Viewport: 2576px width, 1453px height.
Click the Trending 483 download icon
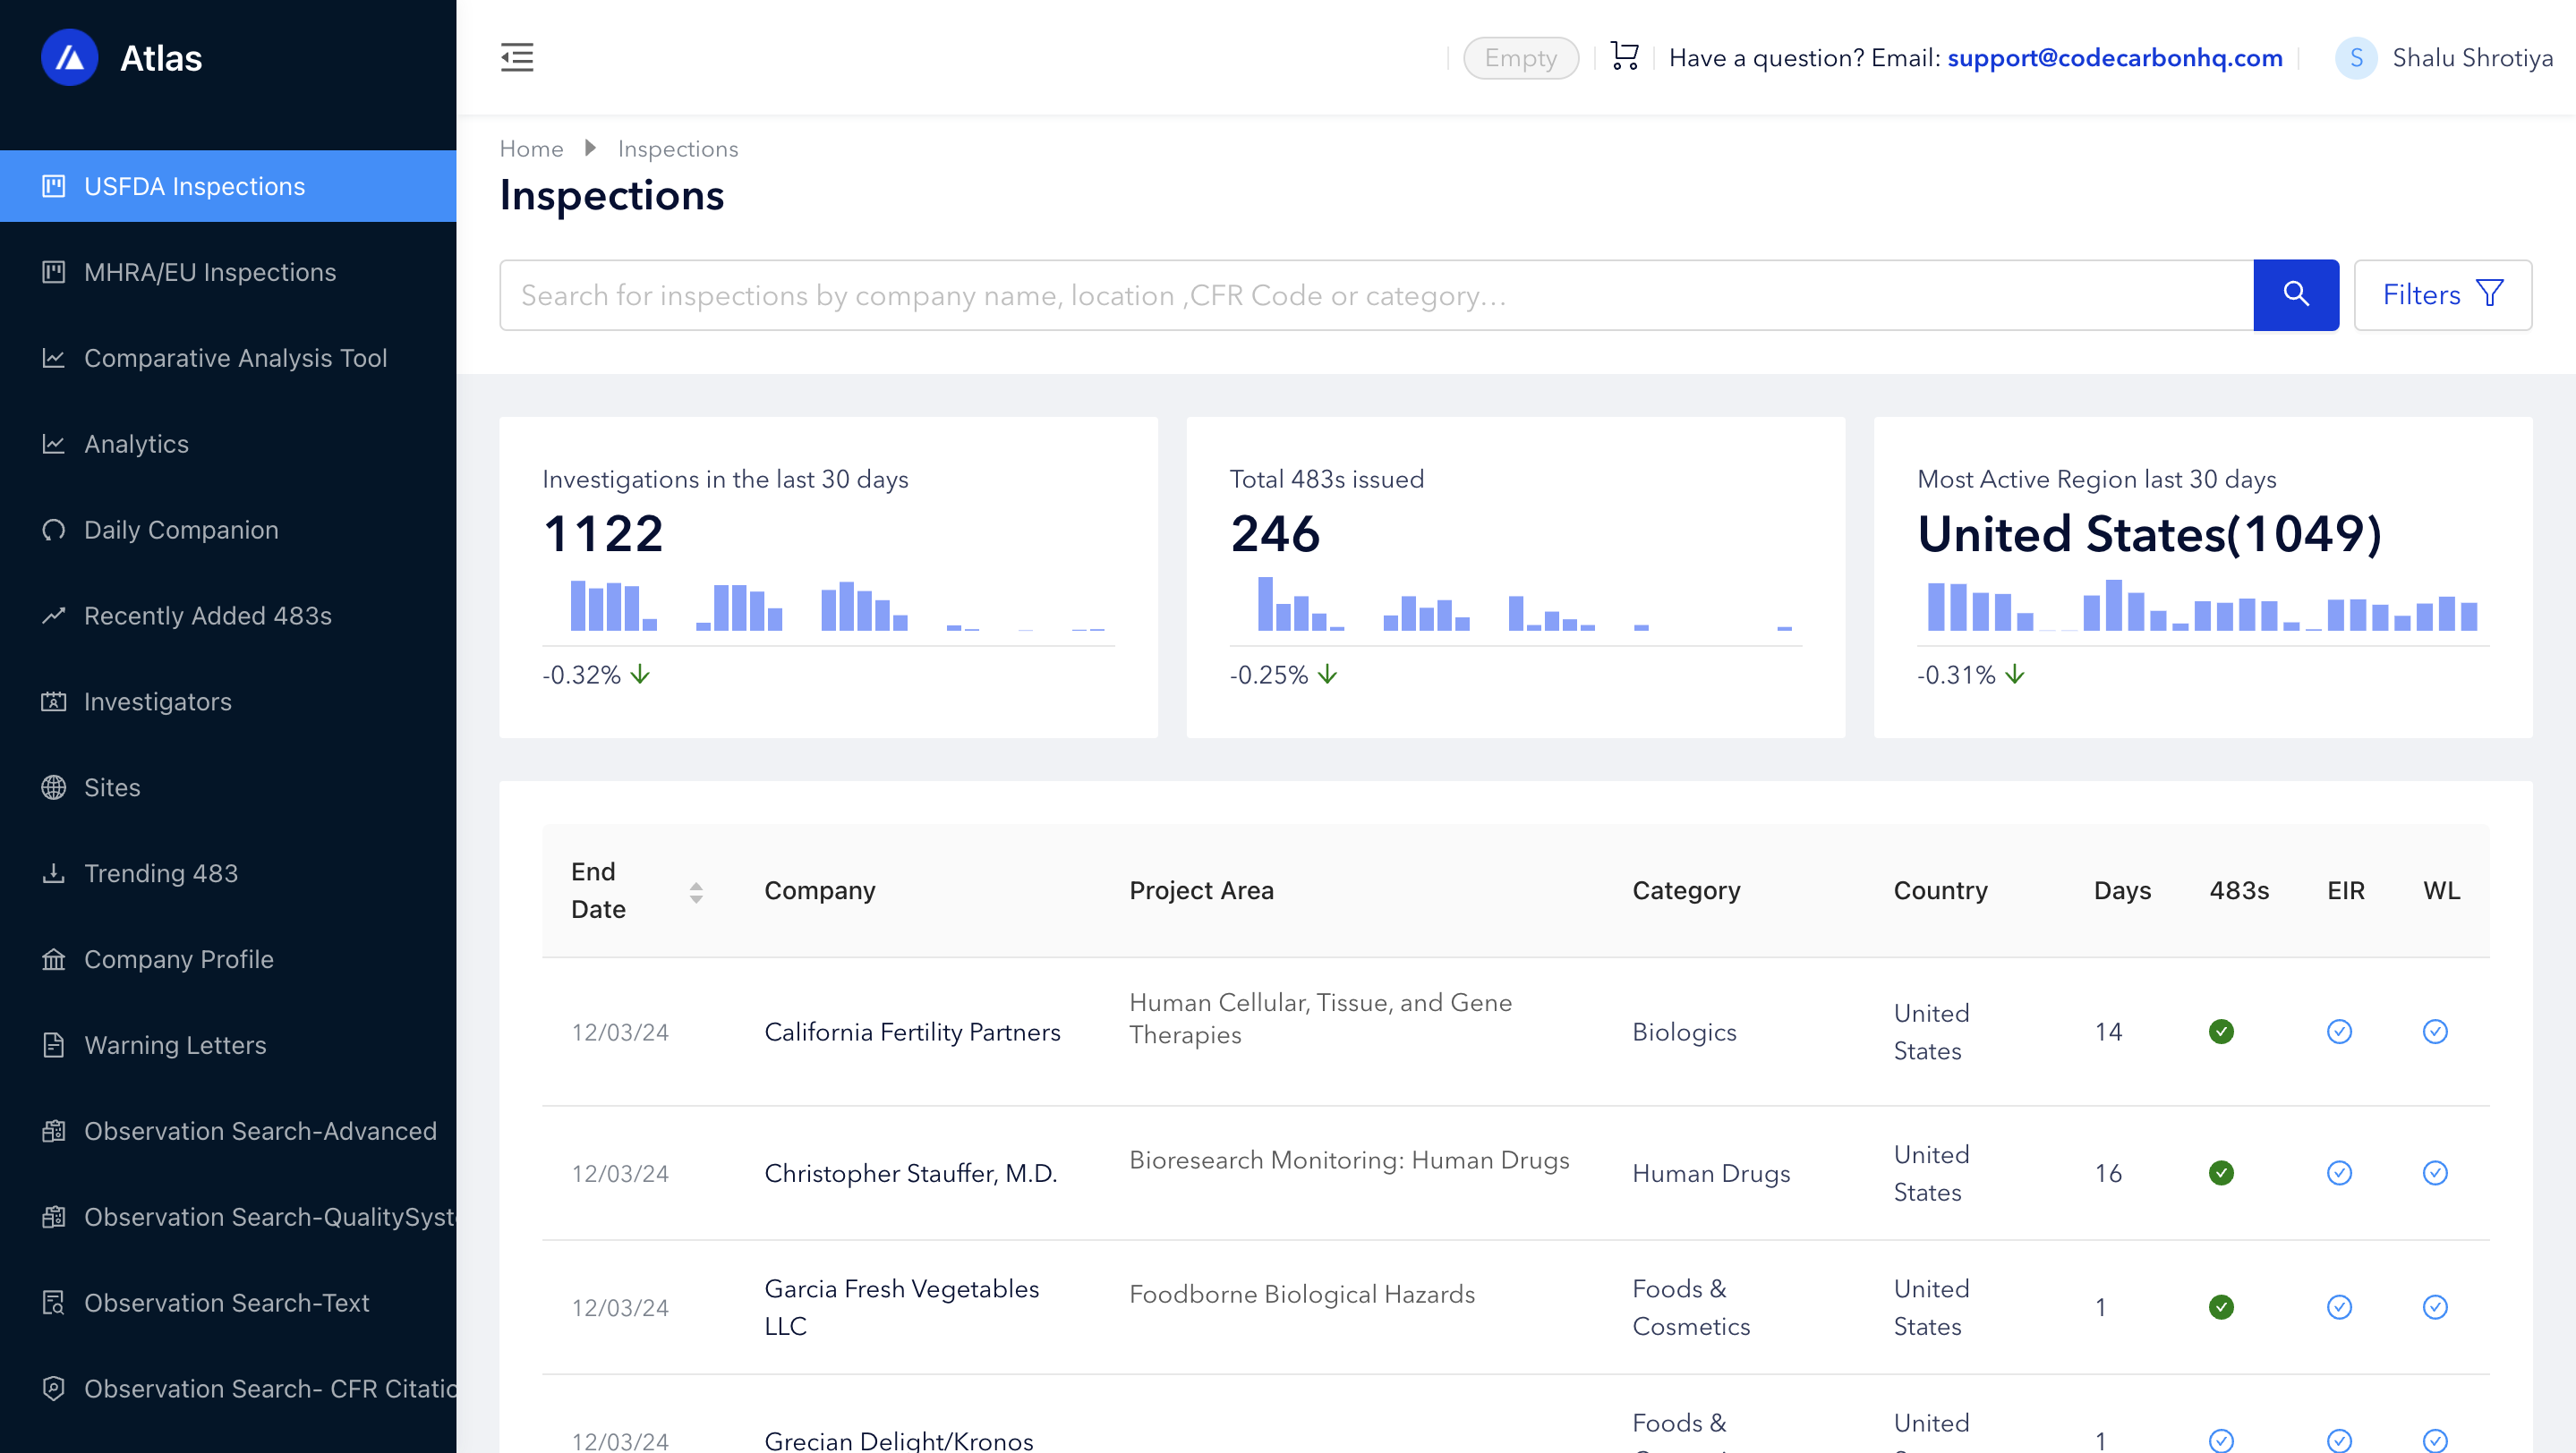click(54, 872)
